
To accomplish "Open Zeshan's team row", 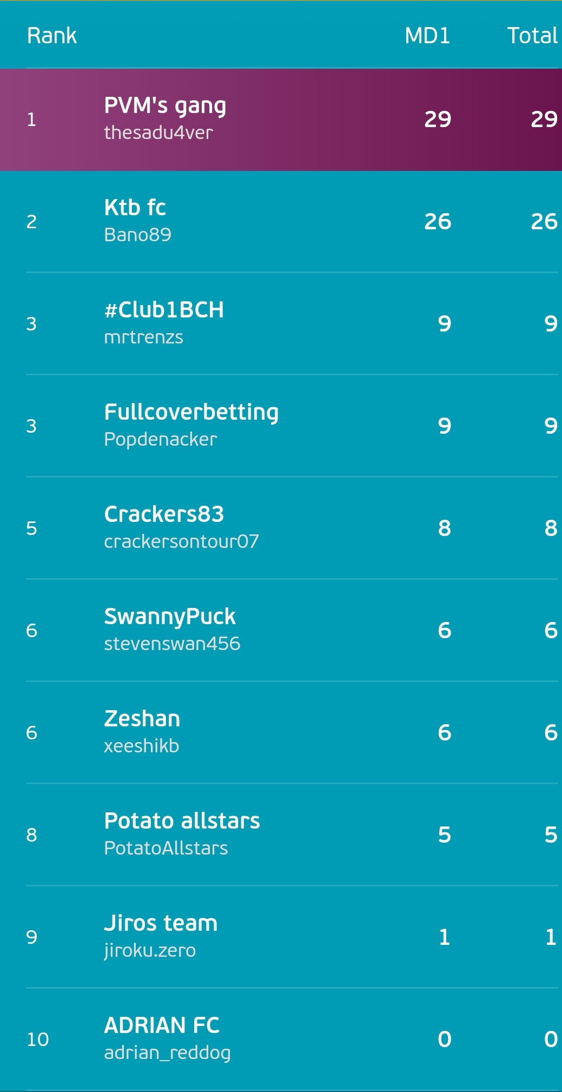I will 281,732.
